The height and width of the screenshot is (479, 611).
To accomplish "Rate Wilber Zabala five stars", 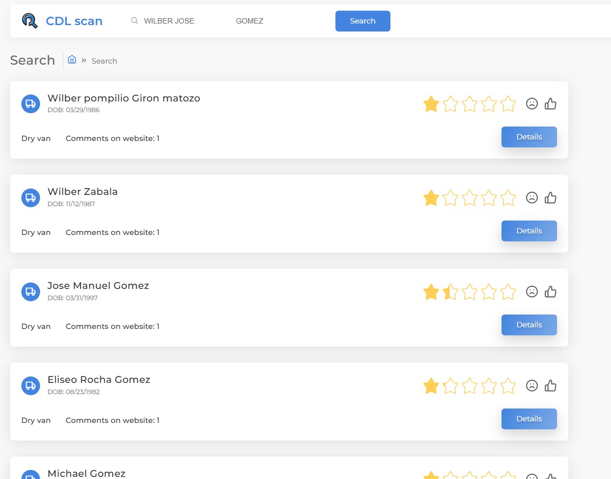I will [x=508, y=198].
